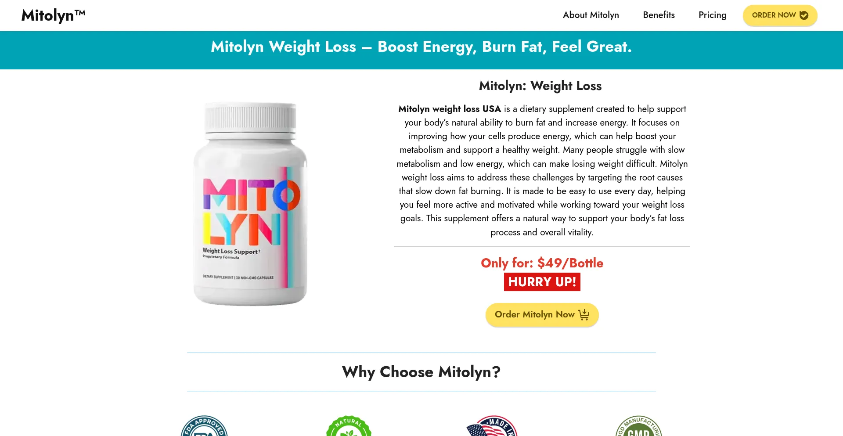This screenshot has height=436, width=843.
Task: Click the Mitolyn bottle product image
Action: 250,204
